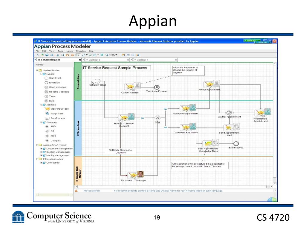This screenshot has width=306, height=230.
Task: Click the Paste toolbar icon
Action: pyautogui.click(x=68, y=55)
